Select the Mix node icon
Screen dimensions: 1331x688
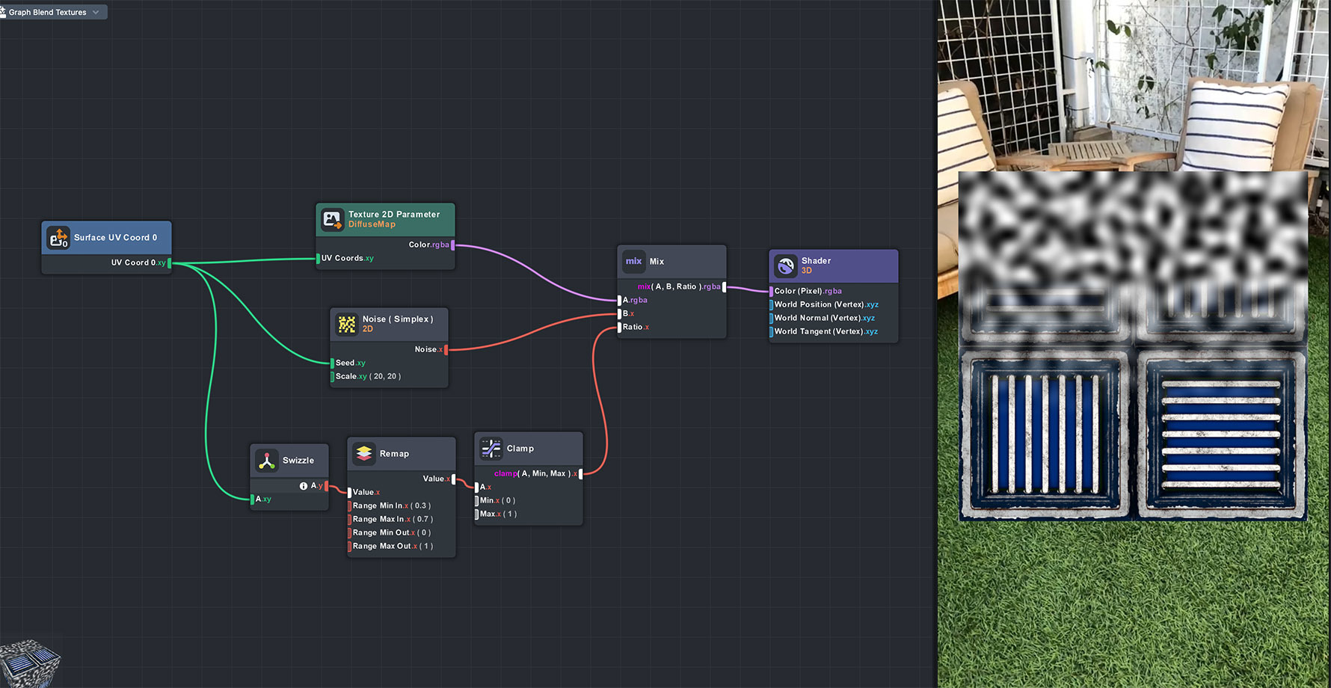[634, 261]
